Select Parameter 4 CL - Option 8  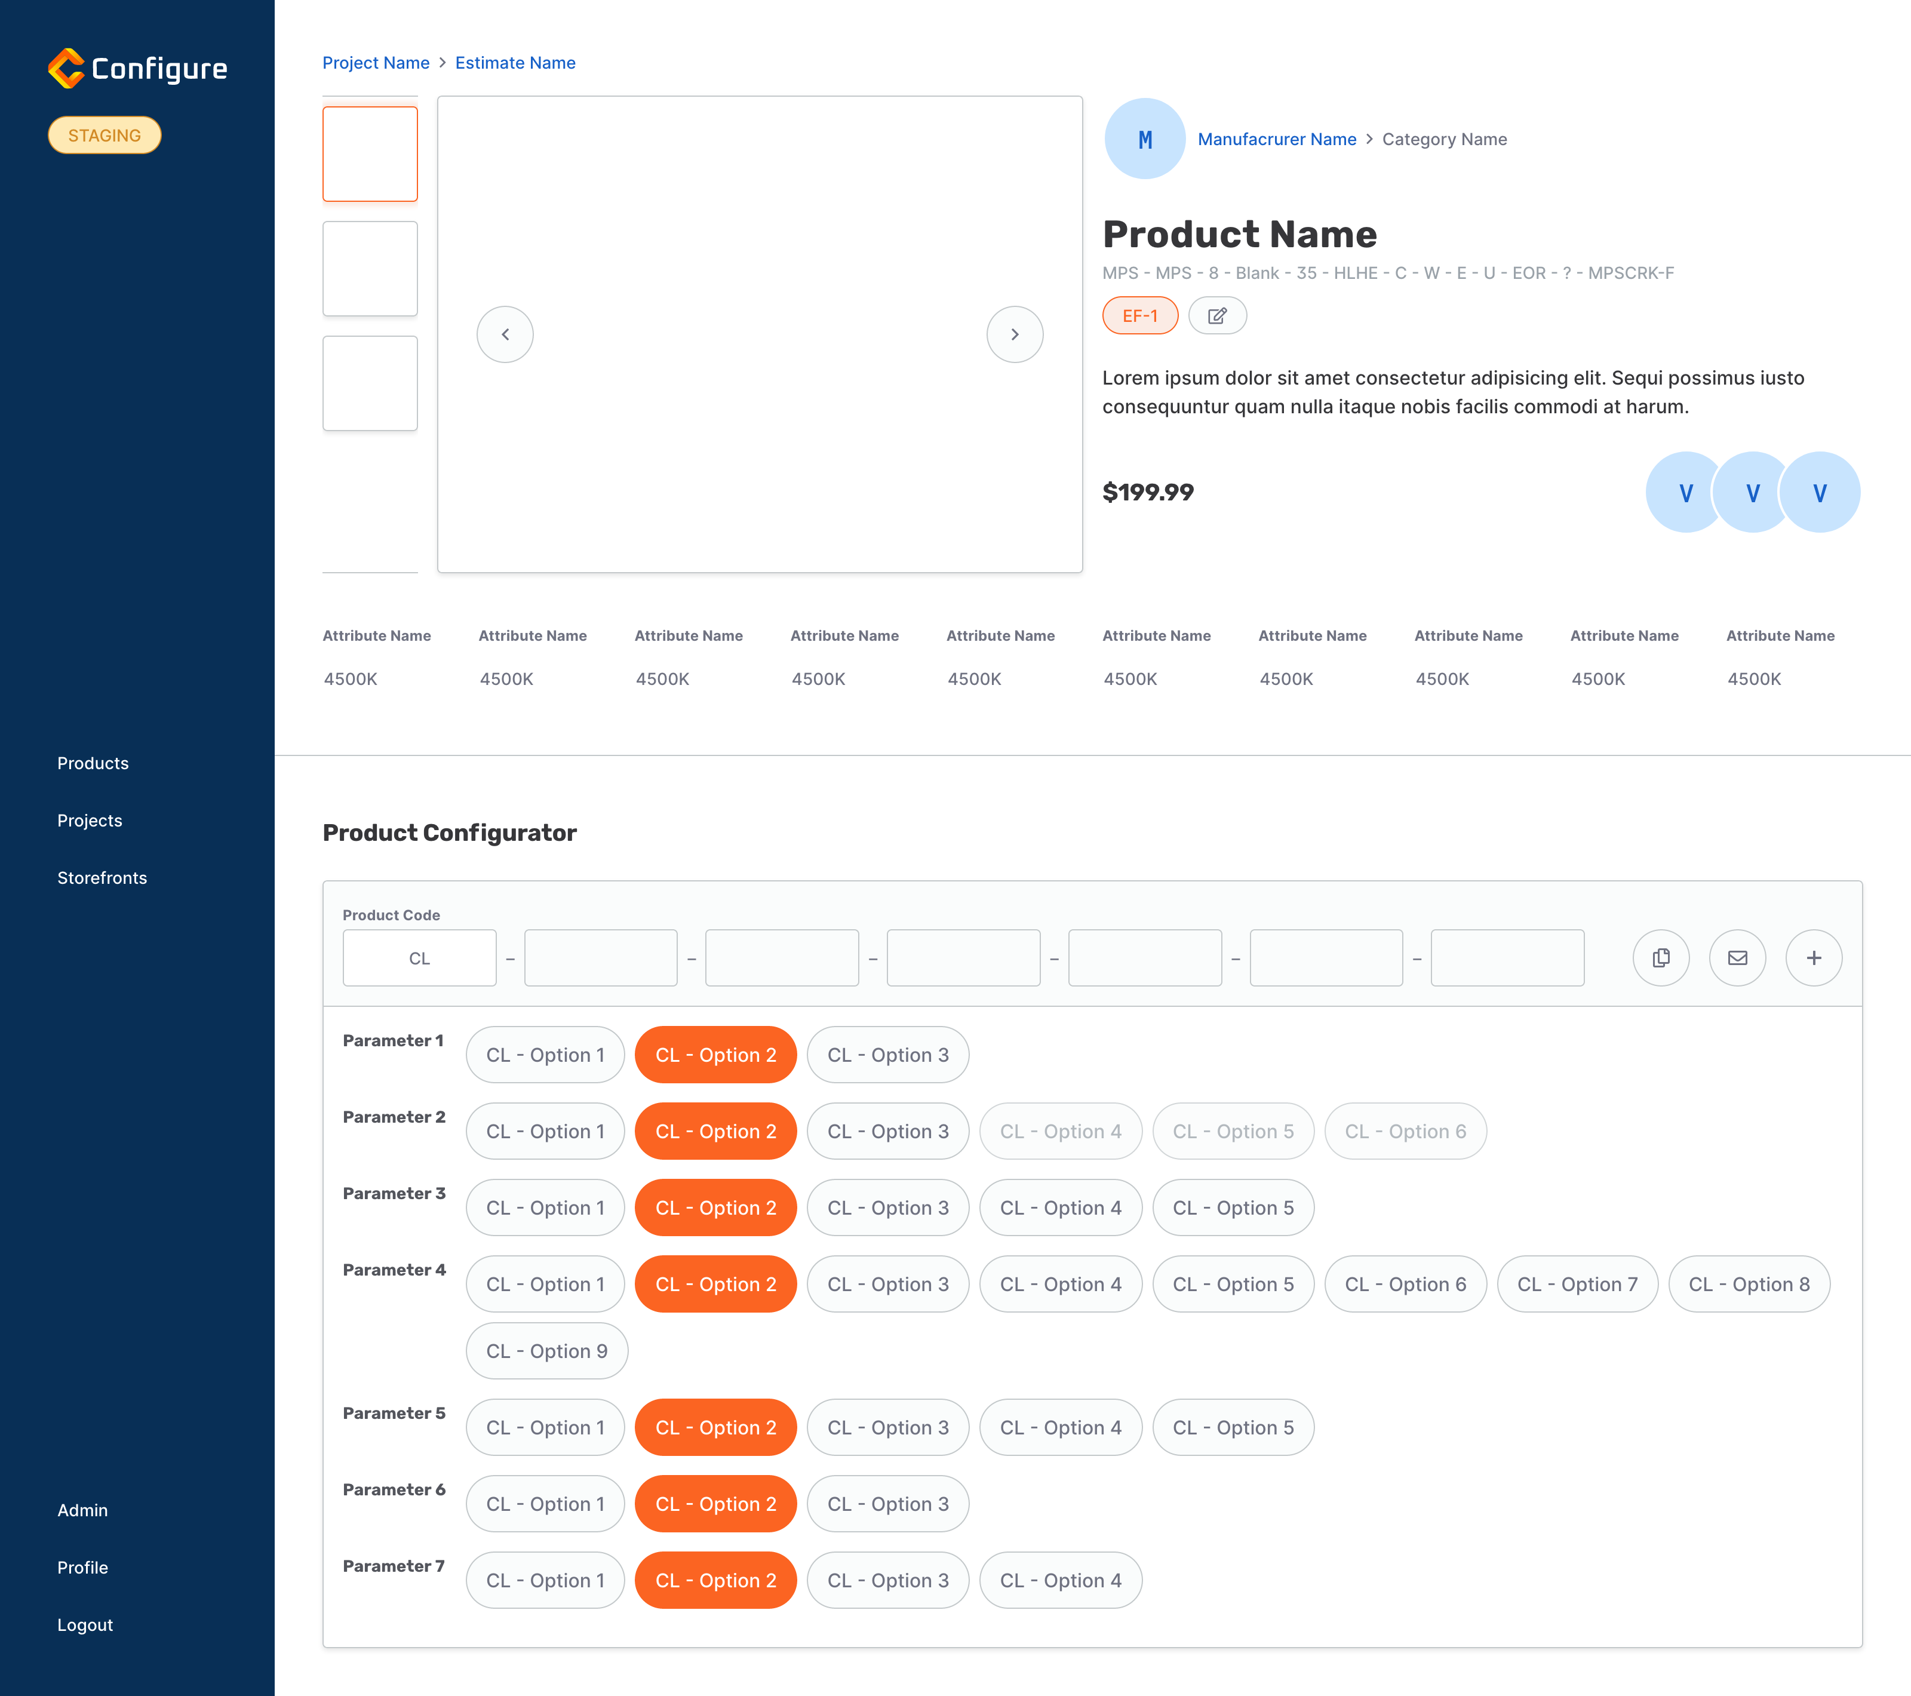tap(1749, 1285)
